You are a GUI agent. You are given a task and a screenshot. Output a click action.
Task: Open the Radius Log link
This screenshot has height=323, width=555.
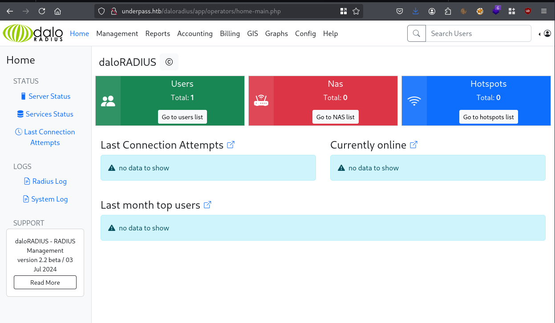(49, 181)
